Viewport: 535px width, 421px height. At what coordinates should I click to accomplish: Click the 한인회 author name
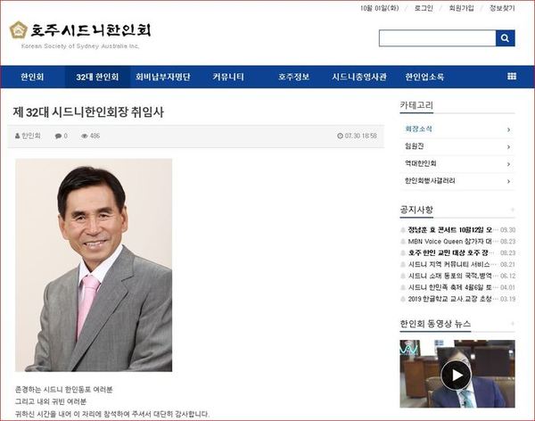coord(31,136)
